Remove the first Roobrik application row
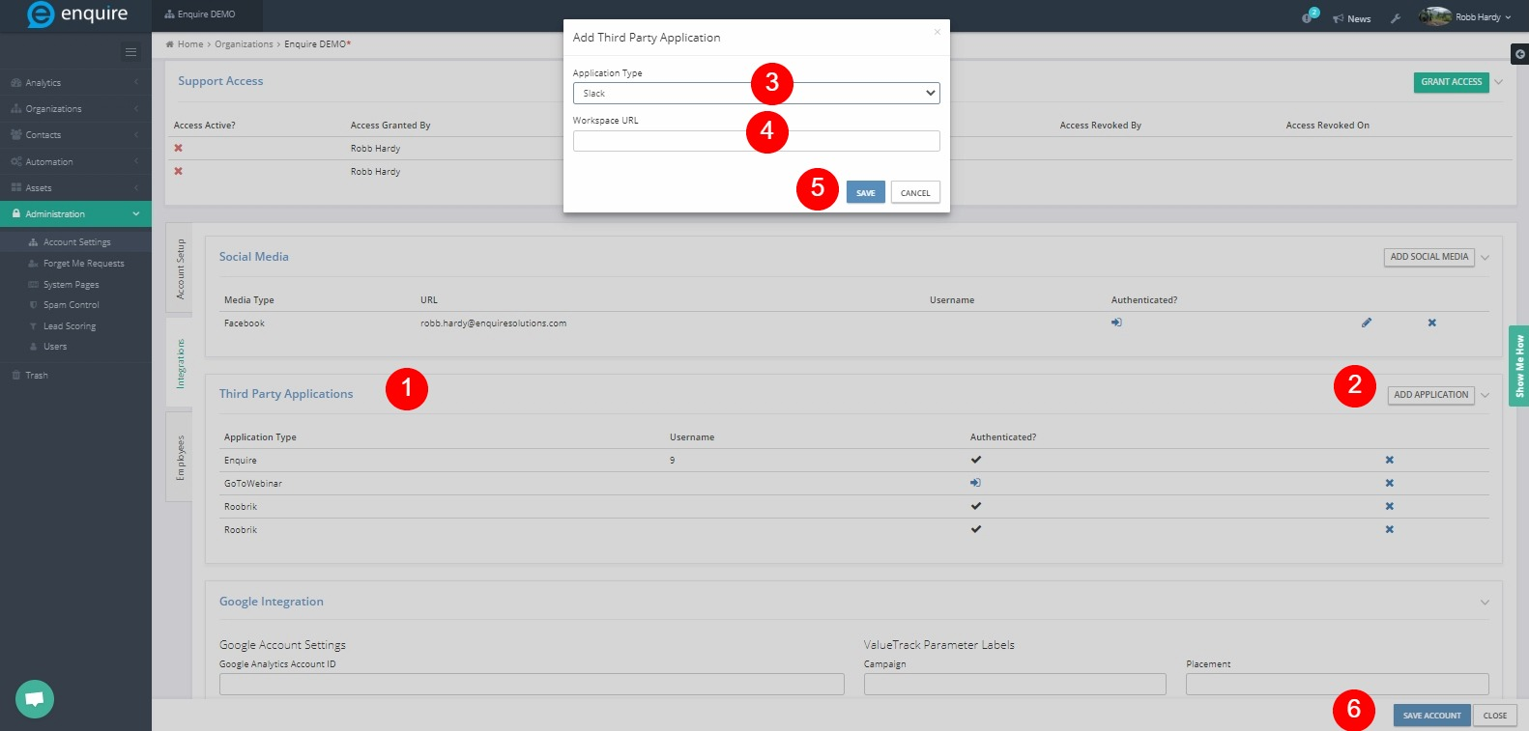1529x731 pixels. click(x=1390, y=506)
